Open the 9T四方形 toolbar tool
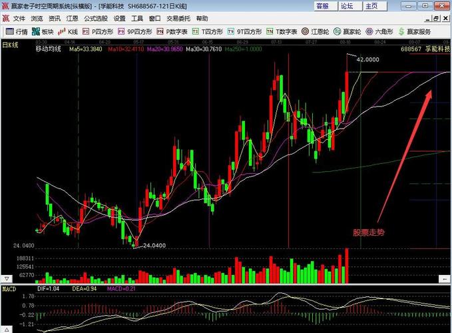Screen dimensions: 452x333 pos(244,31)
